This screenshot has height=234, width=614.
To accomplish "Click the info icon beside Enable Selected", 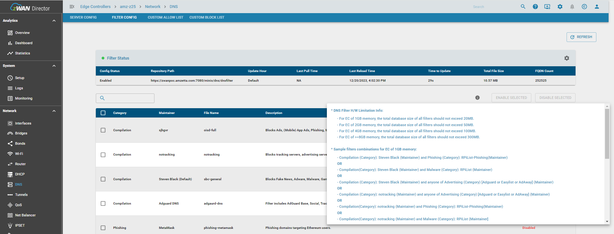I will pyautogui.click(x=477, y=98).
